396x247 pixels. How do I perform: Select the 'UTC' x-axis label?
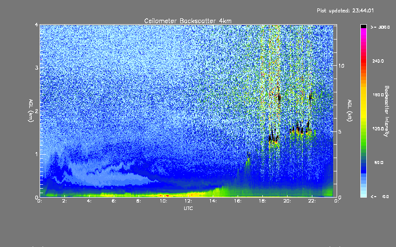coord(188,208)
